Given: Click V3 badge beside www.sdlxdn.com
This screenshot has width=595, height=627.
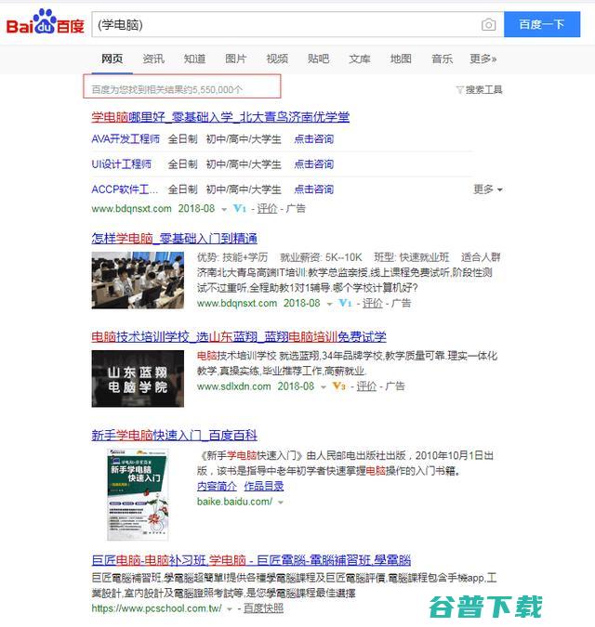Looking at the screenshot, I should pyautogui.click(x=339, y=385).
